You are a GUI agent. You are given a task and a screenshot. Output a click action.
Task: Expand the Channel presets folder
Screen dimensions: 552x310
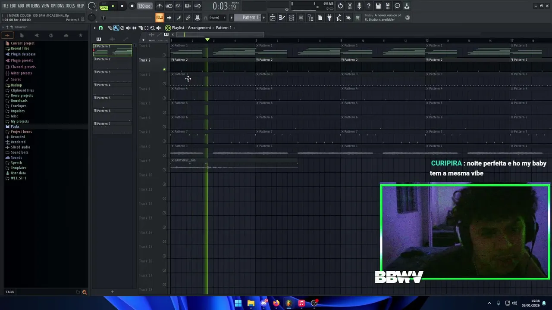[x=23, y=67]
